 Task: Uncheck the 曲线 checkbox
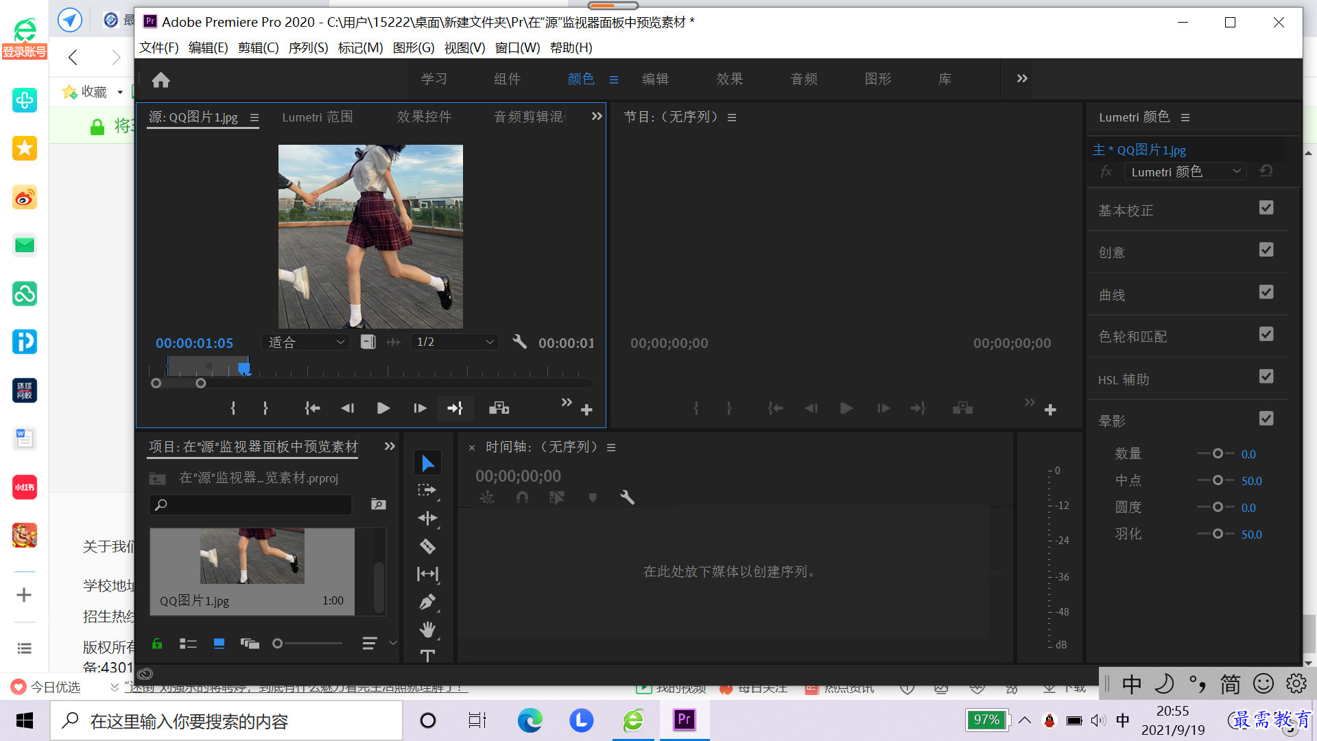[x=1266, y=292]
